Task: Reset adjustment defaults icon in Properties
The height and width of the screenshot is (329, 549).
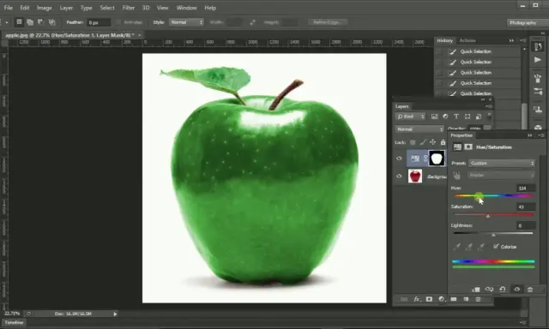Action: coord(503,290)
